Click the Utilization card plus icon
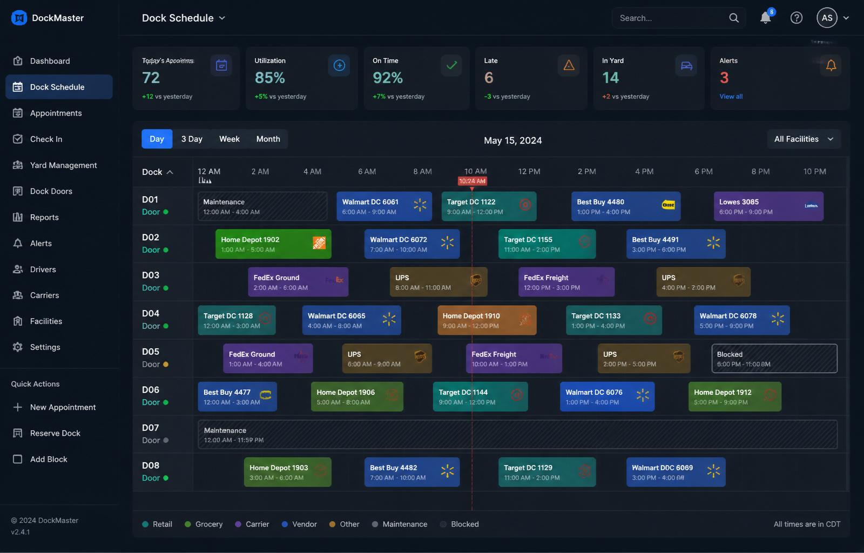Viewport: 864px width, 553px height. coord(339,65)
